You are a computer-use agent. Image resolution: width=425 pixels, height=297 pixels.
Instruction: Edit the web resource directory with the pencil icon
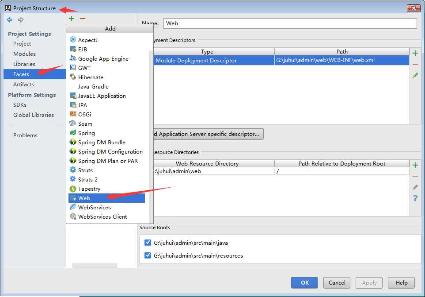[x=415, y=187]
